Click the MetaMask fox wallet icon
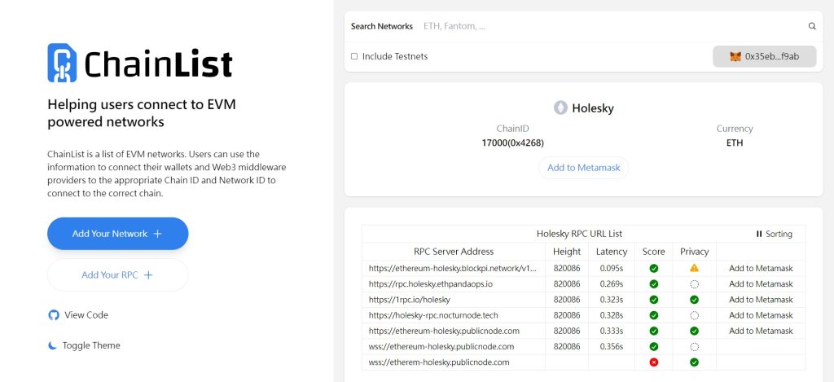The height and width of the screenshot is (382, 834). tap(735, 56)
